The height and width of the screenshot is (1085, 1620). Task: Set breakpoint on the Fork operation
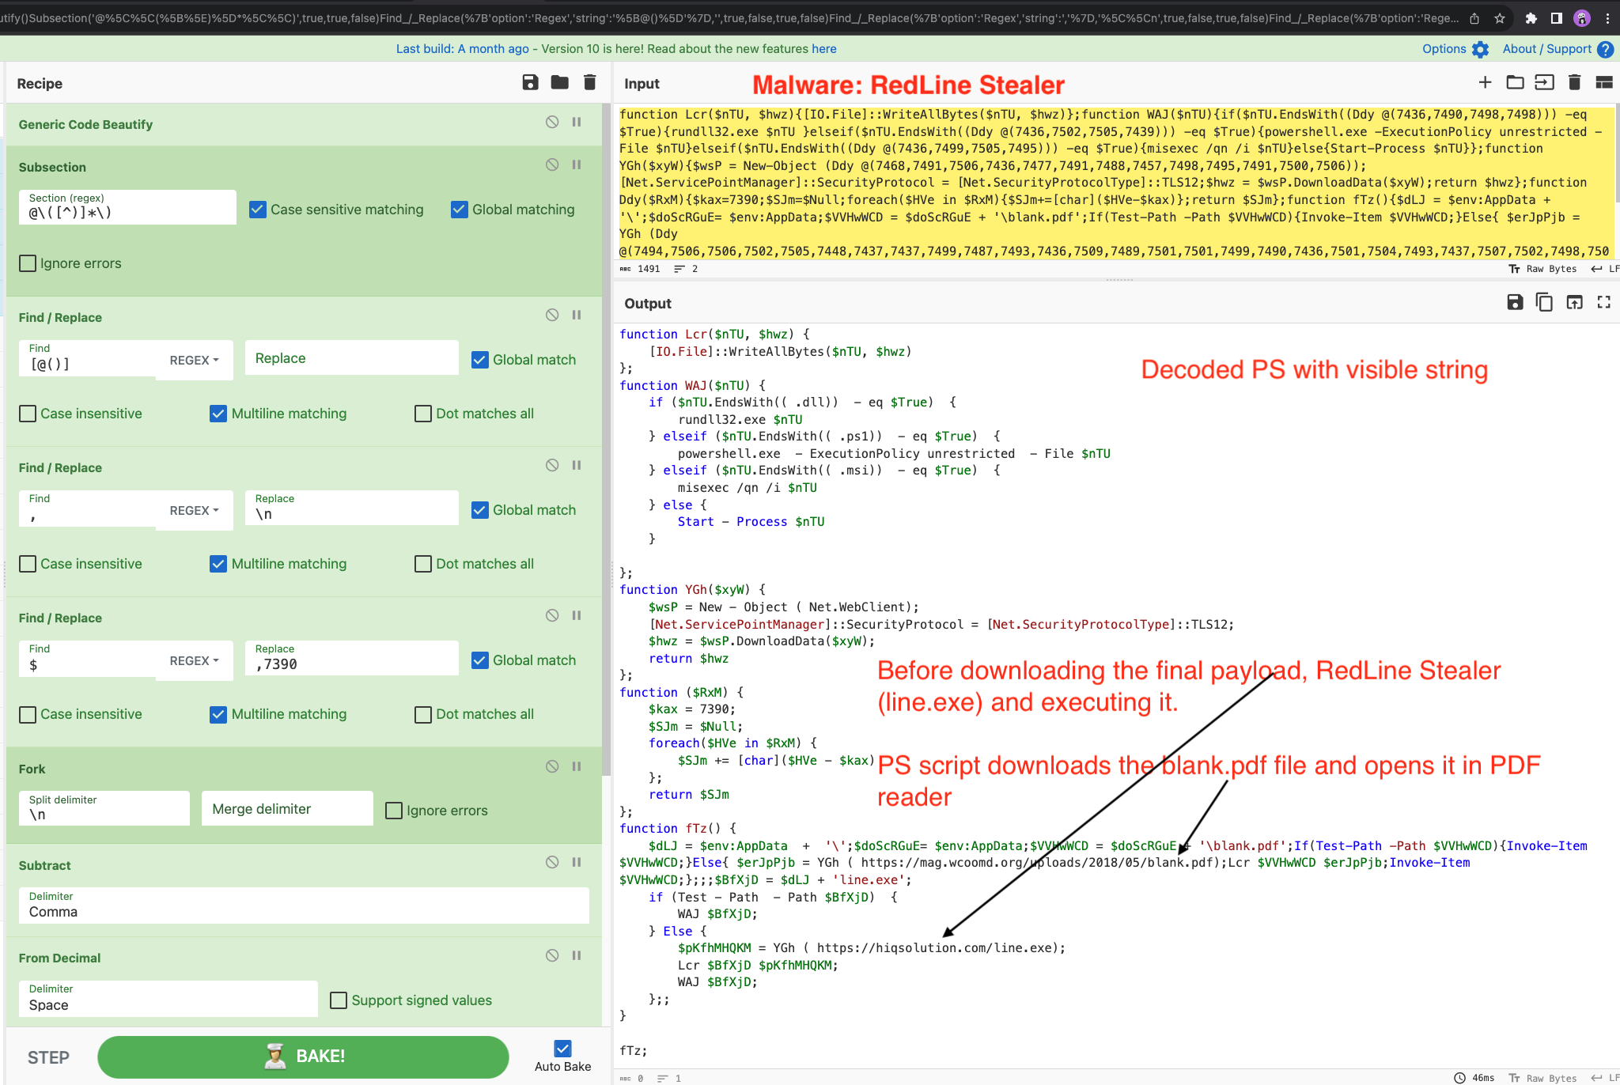point(577,766)
